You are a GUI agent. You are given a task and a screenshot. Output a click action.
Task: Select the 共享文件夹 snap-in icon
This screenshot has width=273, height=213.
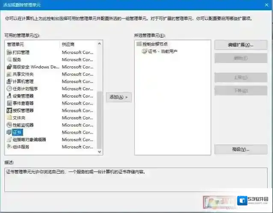click(x=9, y=74)
